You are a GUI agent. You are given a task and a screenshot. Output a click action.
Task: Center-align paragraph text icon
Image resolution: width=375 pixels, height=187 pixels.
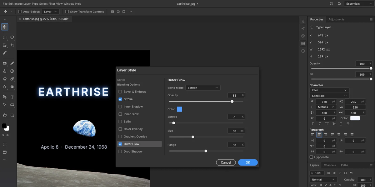[x=319, y=135]
